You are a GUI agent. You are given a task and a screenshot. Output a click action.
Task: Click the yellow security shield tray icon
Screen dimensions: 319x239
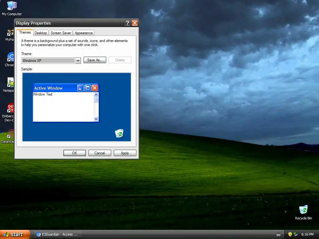coord(290,234)
